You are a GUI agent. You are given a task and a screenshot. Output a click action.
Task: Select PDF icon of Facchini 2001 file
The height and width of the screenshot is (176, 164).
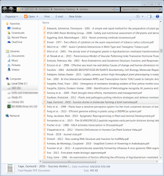click(x=45, y=70)
